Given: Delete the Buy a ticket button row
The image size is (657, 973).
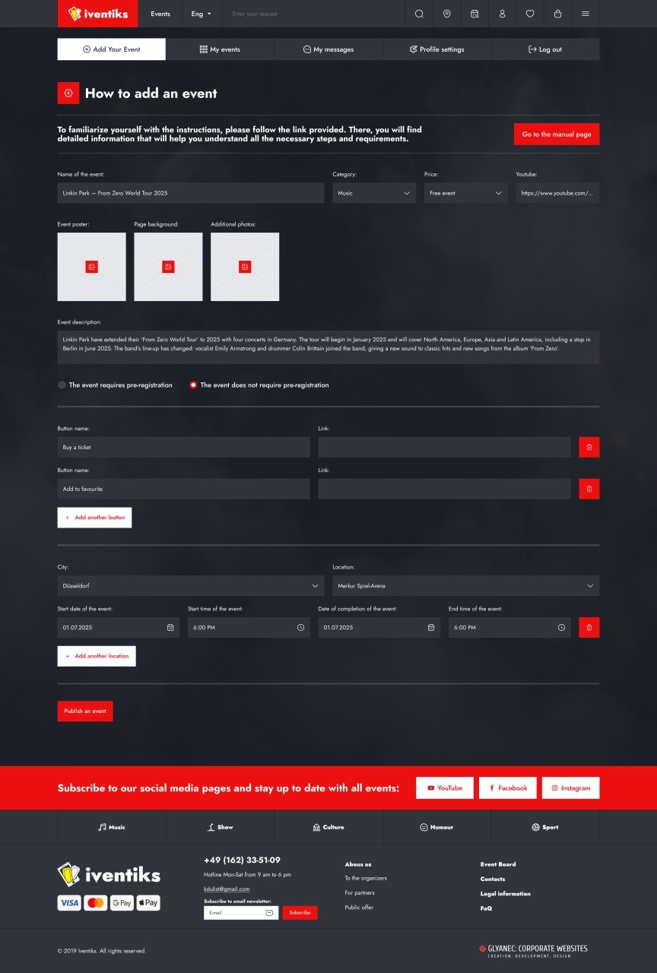Looking at the screenshot, I should (589, 447).
